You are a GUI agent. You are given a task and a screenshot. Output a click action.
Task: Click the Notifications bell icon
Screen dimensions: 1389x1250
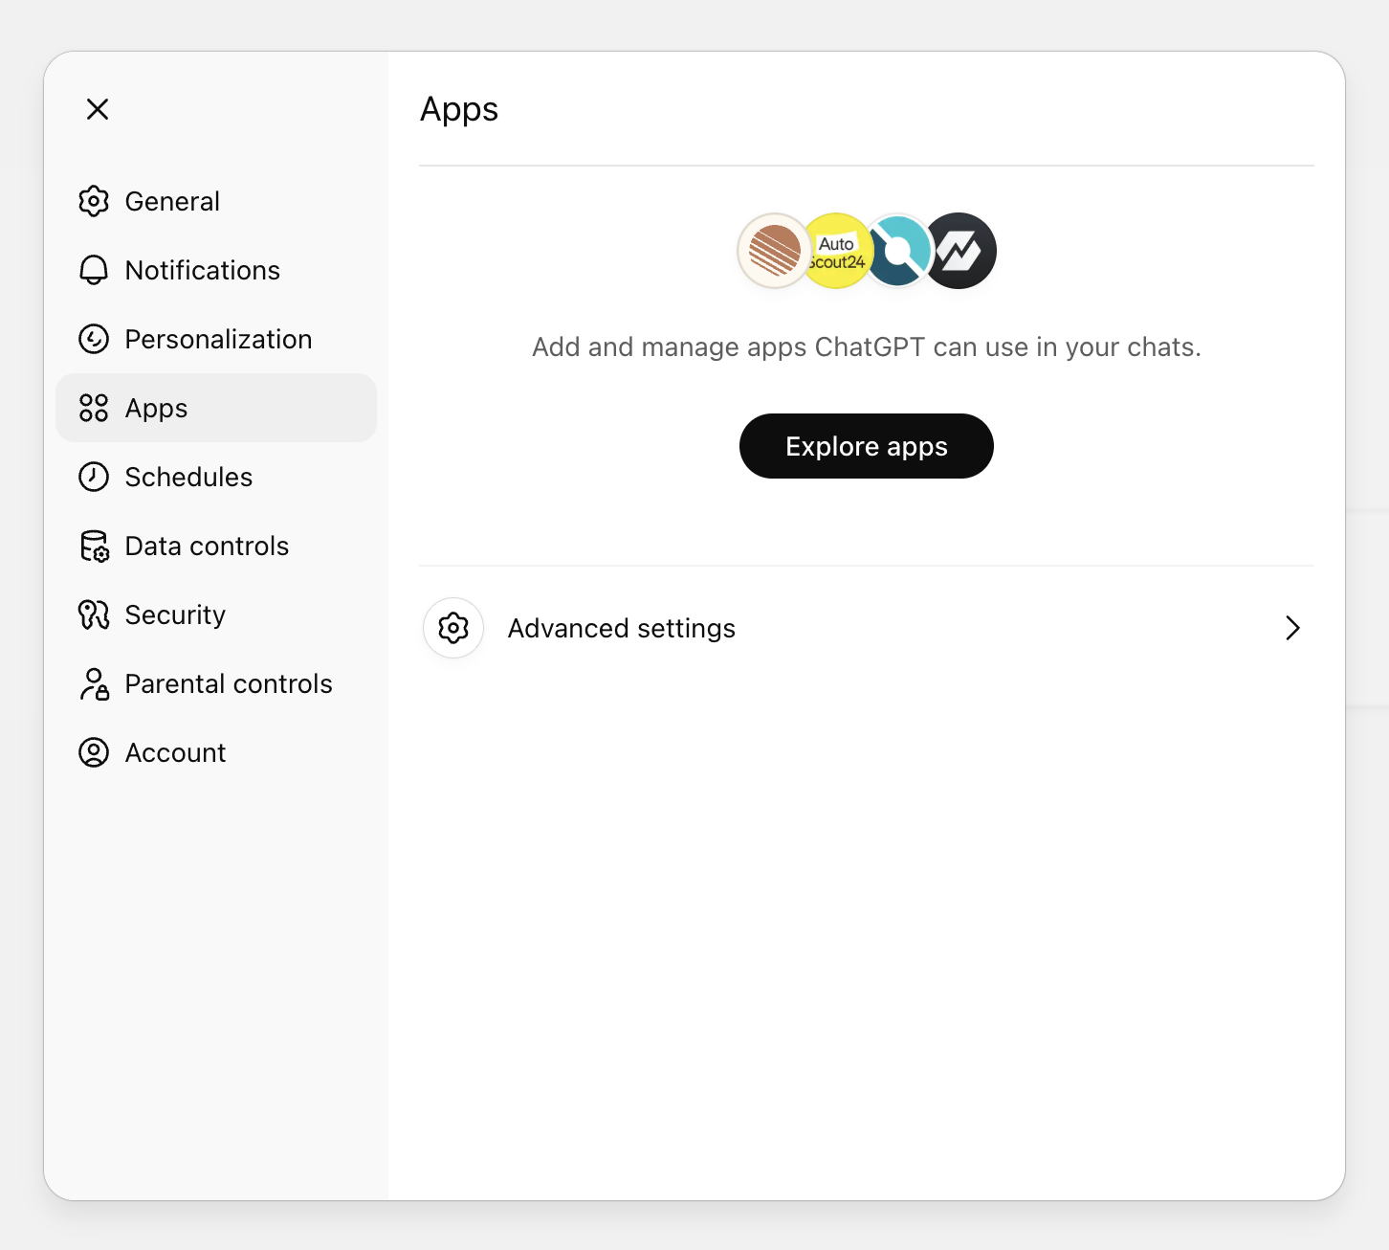(x=94, y=270)
